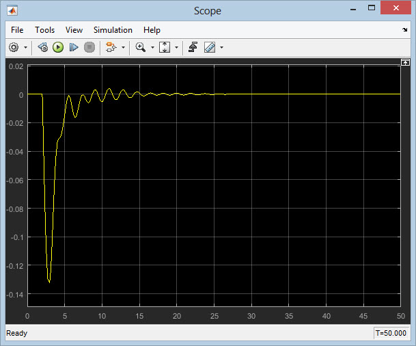Click the x-axis label 25

point(214,316)
